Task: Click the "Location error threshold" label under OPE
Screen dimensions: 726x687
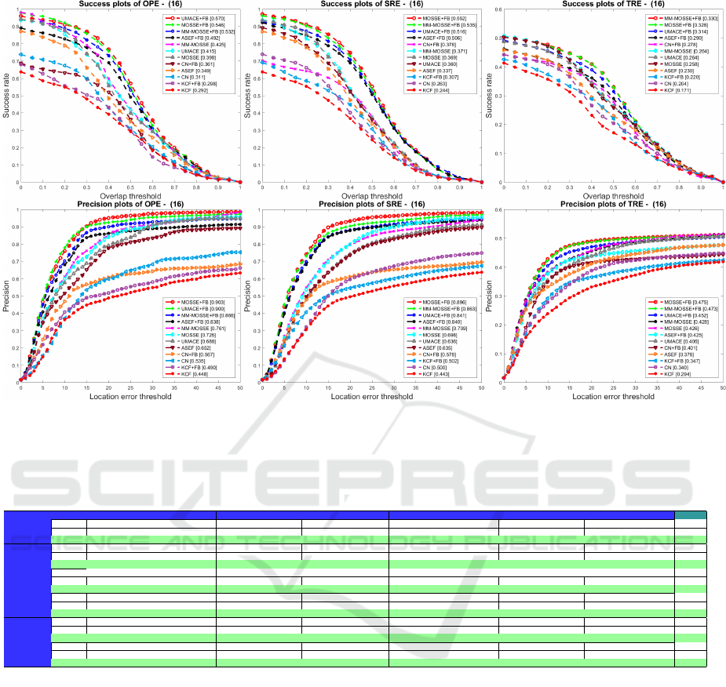Action: [x=130, y=396]
